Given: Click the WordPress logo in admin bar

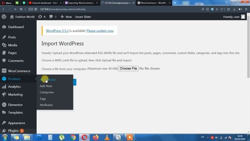Looking at the screenshot, I should click(x=4, y=16).
